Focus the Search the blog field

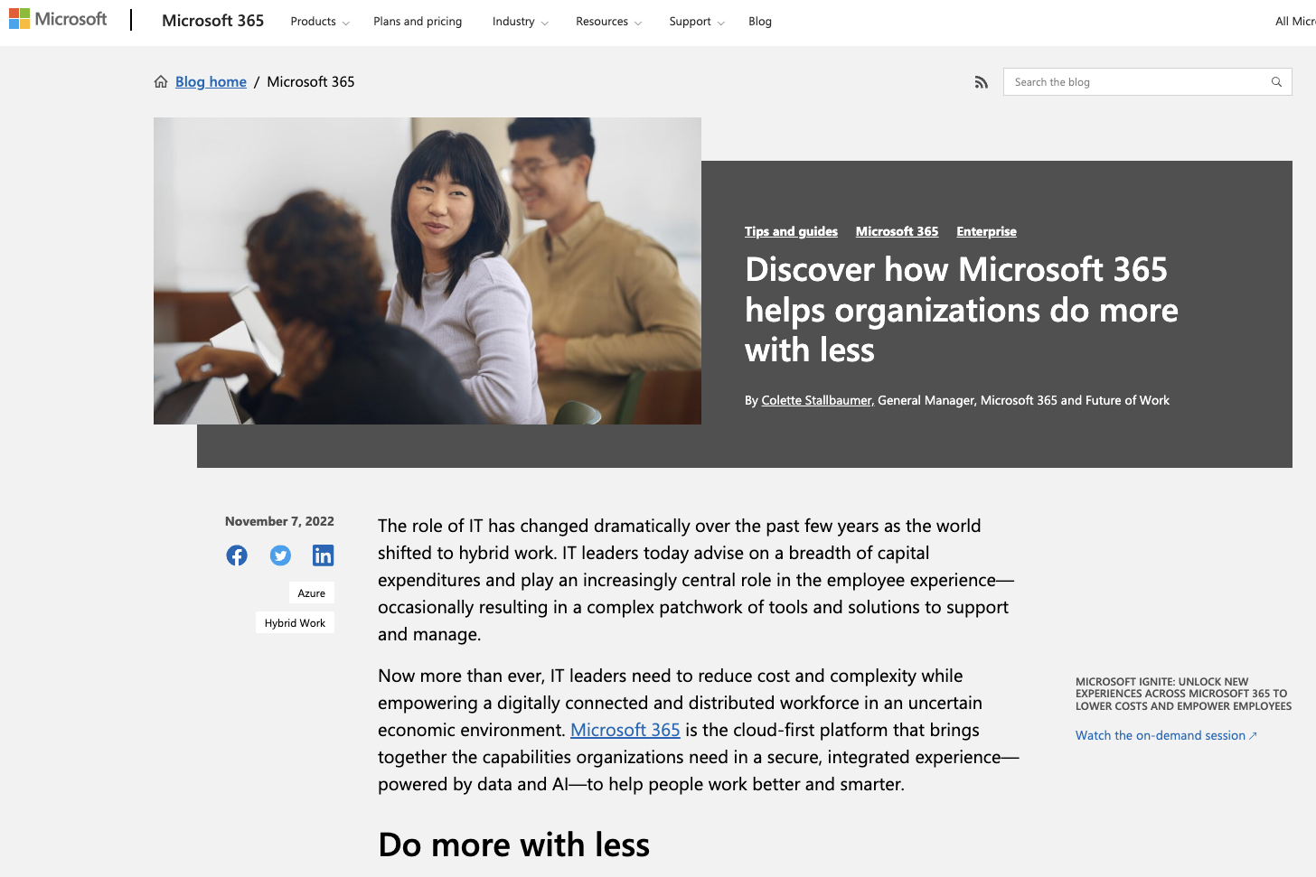click(x=1148, y=82)
